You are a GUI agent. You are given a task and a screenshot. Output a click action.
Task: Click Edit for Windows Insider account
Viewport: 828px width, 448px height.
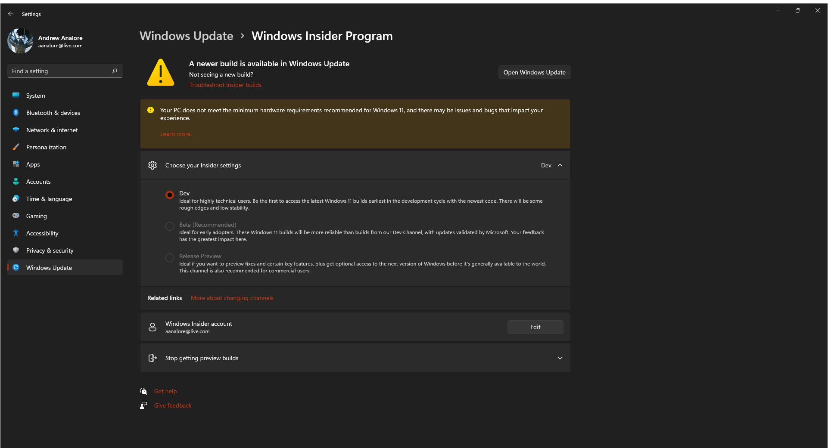pyautogui.click(x=535, y=327)
